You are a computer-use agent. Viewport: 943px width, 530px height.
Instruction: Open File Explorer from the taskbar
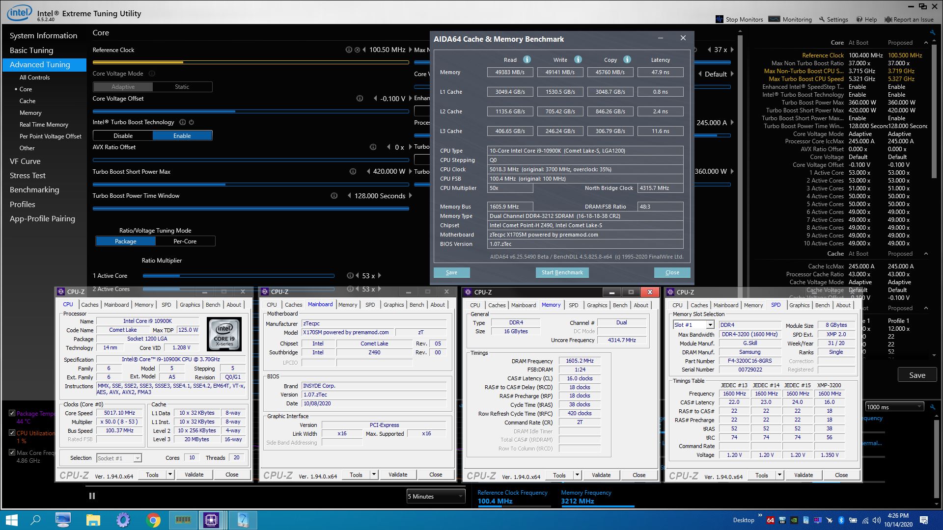pos(93,520)
